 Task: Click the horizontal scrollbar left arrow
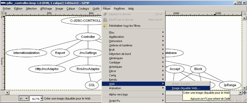click(7, 92)
